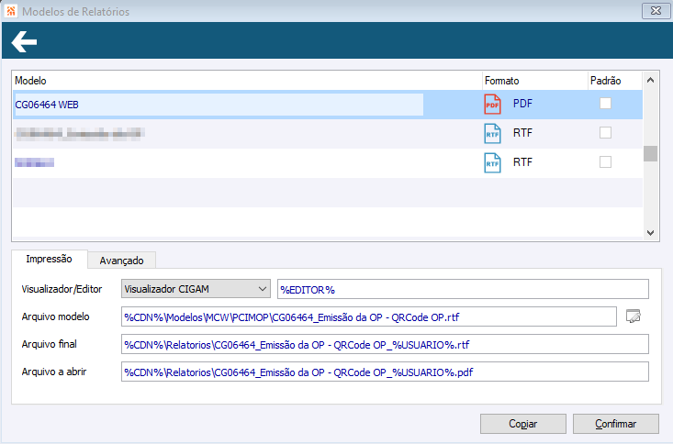Select the Impressão tab
The width and height of the screenshot is (673, 444).
pos(49,259)
